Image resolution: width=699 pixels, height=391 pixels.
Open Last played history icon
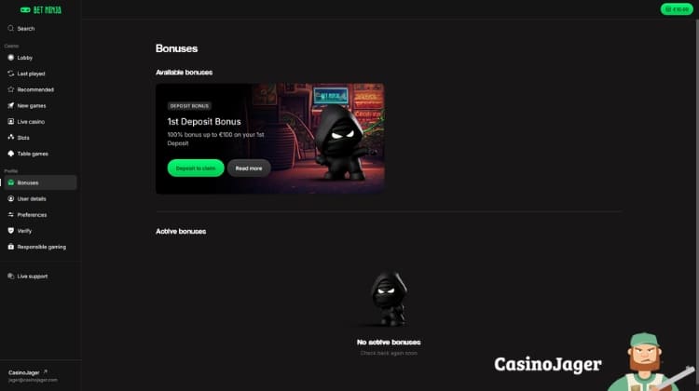[x=10, y=74]
